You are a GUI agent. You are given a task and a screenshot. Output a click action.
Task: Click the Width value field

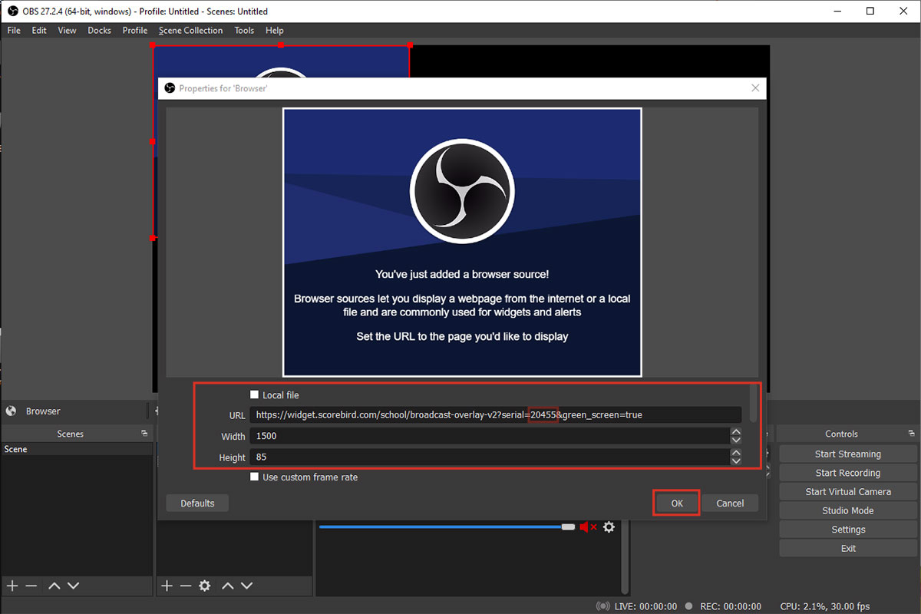(489, 436)
